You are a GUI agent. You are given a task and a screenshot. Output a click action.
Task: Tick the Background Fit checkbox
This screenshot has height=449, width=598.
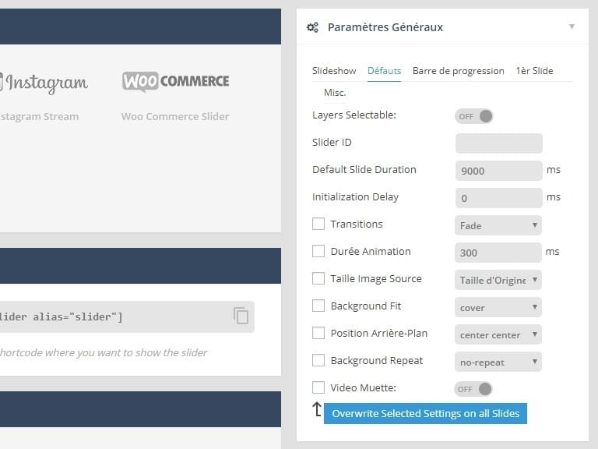(318, 306)
